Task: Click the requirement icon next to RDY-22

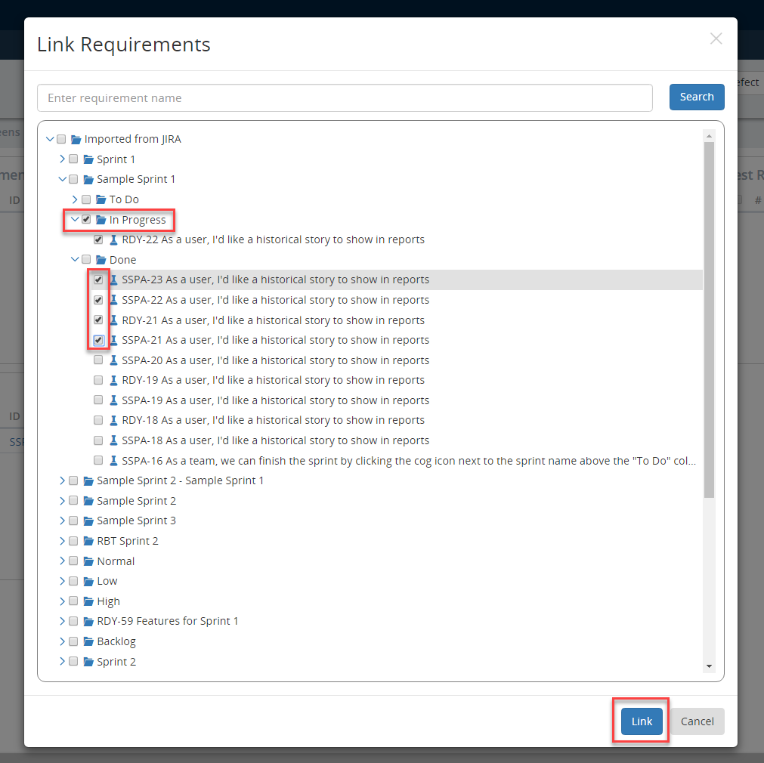Action: point(113,239)
